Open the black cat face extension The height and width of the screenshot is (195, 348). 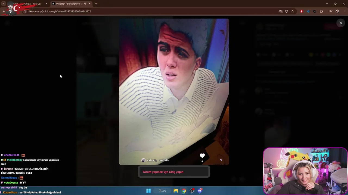315,11
